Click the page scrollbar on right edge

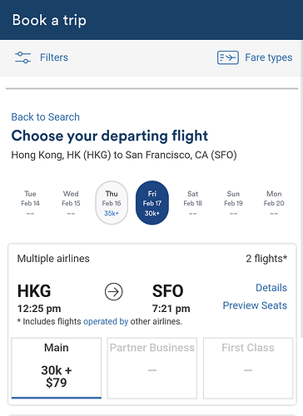tap(301, 189)
